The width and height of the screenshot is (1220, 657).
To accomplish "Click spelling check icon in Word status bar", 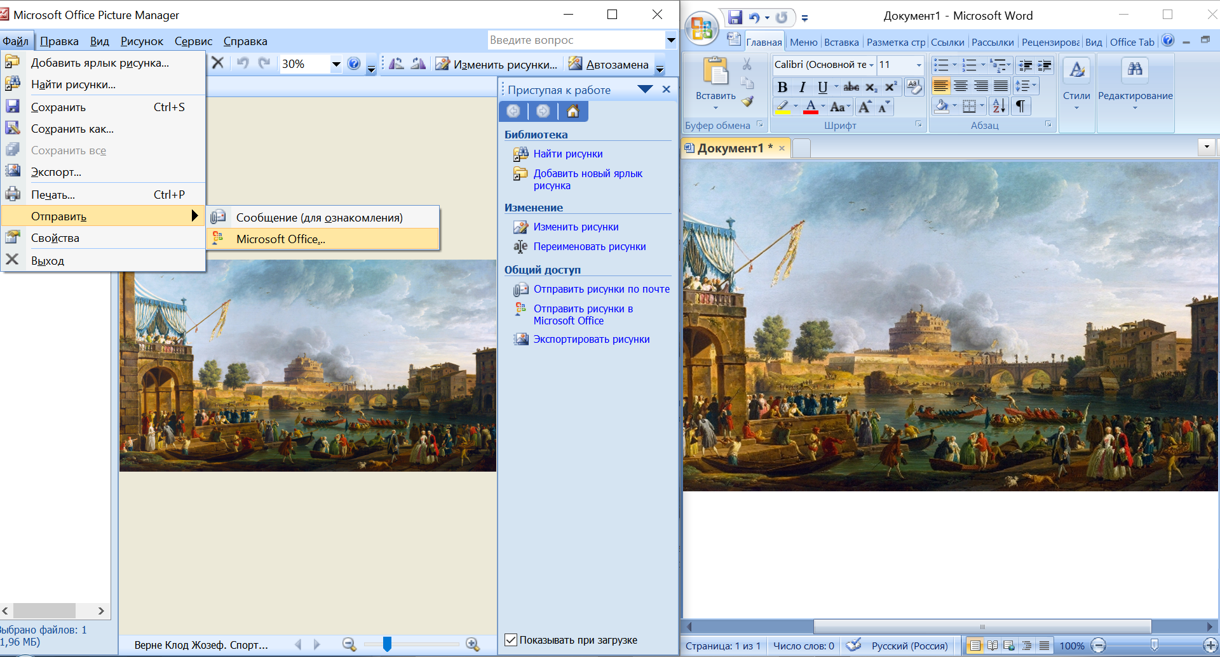I will pyautogui.click(x=854, y=646).
